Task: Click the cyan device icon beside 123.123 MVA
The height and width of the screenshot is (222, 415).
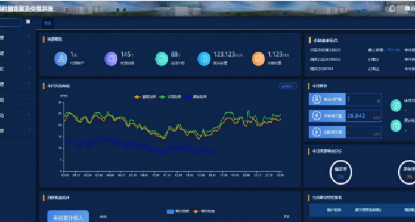Action: click(x=204, y=59)
